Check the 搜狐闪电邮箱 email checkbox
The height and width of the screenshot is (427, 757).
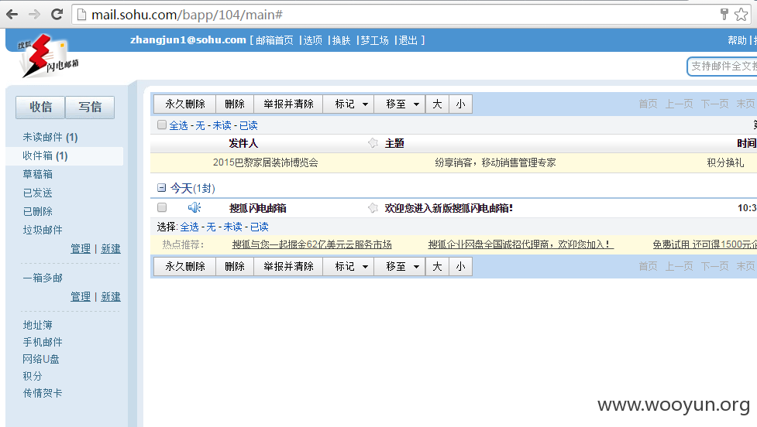click(162, 207)
